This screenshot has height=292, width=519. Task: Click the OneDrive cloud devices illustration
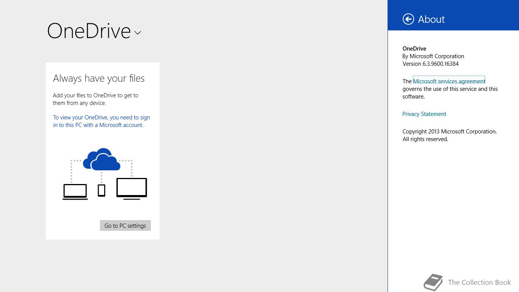pyautogui.click(x=105, y=174)
